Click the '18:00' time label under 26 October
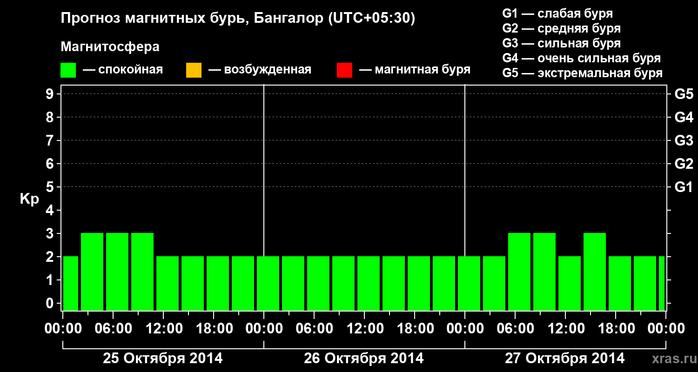The image size is (698, 372). 415,328
